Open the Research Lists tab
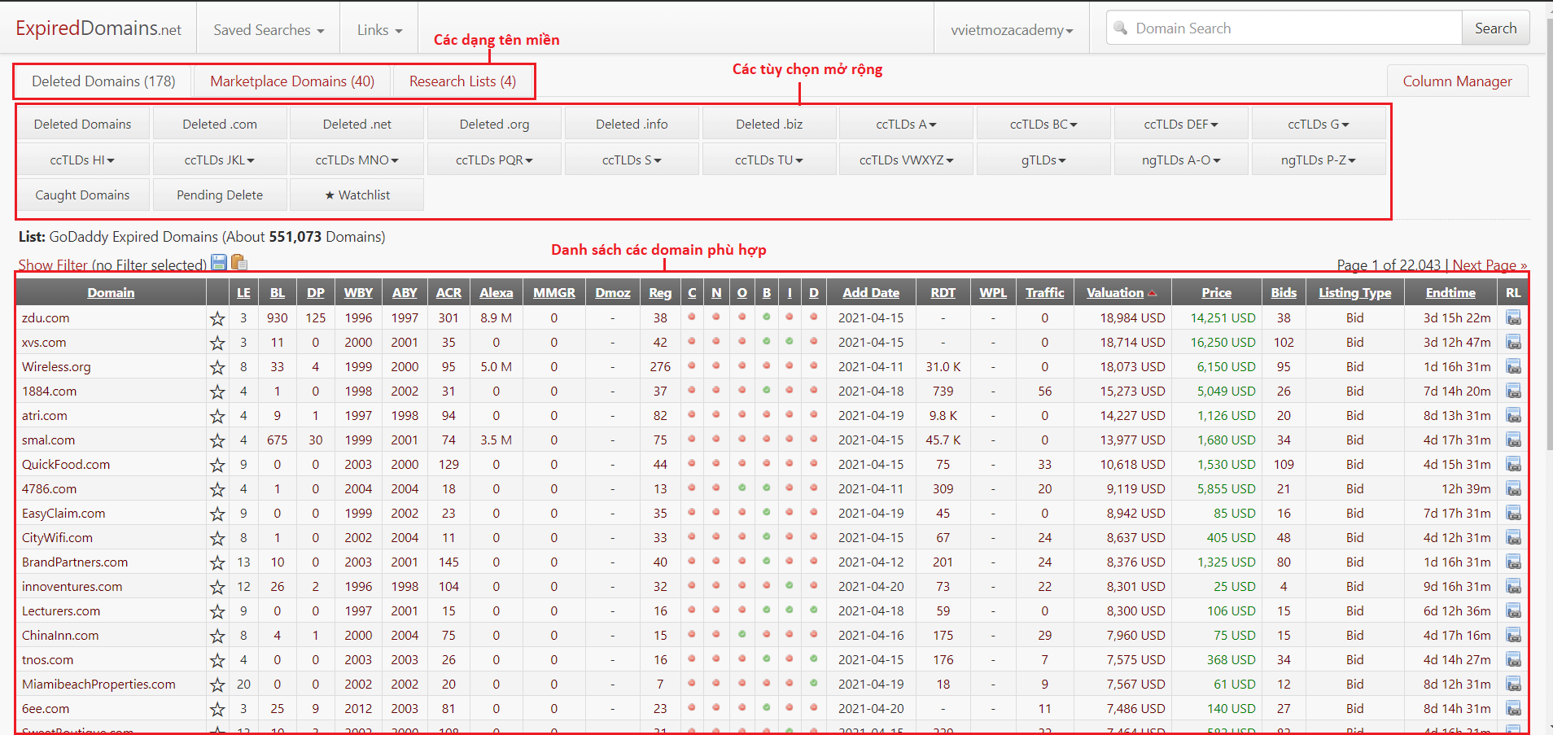The width and height of the screenshot is (1553, 735). (462, 81)
